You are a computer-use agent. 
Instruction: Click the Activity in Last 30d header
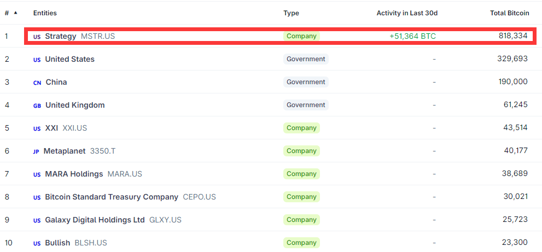[x=407, y=13]
